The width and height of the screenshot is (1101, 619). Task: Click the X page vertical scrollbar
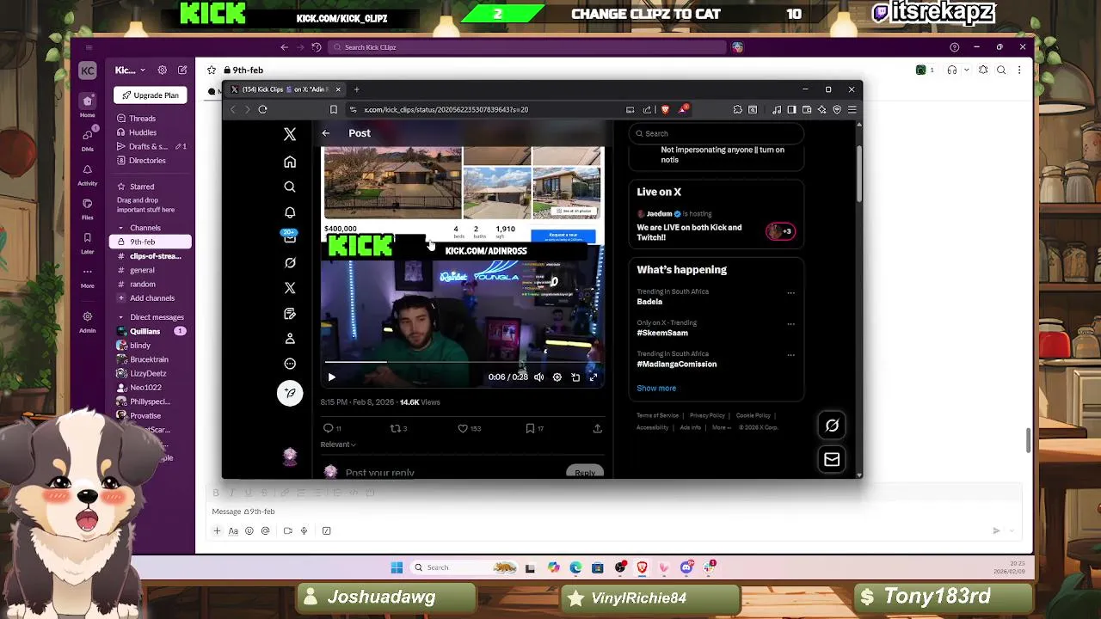[858, 172]
